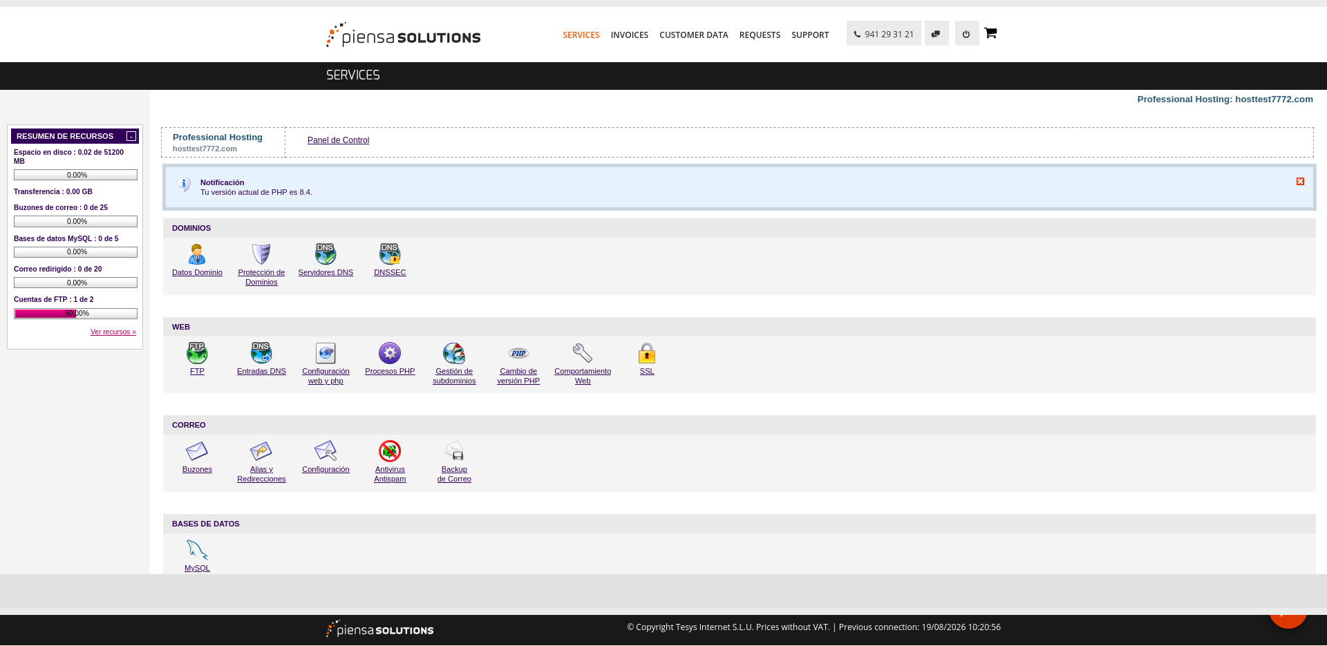Click the notification info icon
Image resolution: width=1327 pixels, height=646 pixels.
click(184, 184)
